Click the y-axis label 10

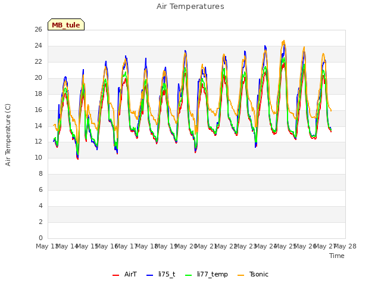[x=38, y=157]
